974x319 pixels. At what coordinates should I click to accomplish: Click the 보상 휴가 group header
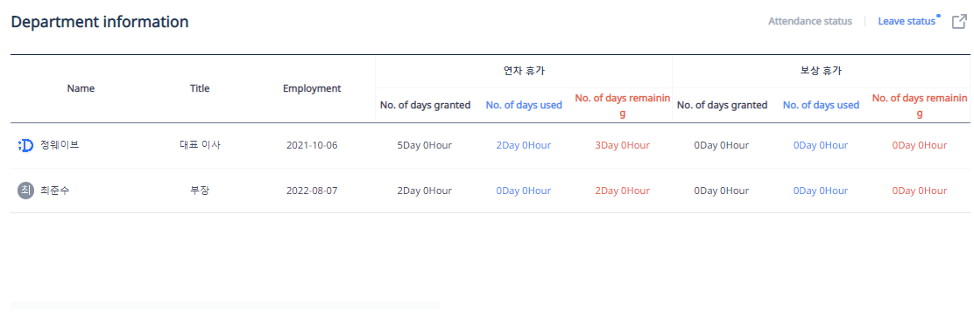click(822, 72)
